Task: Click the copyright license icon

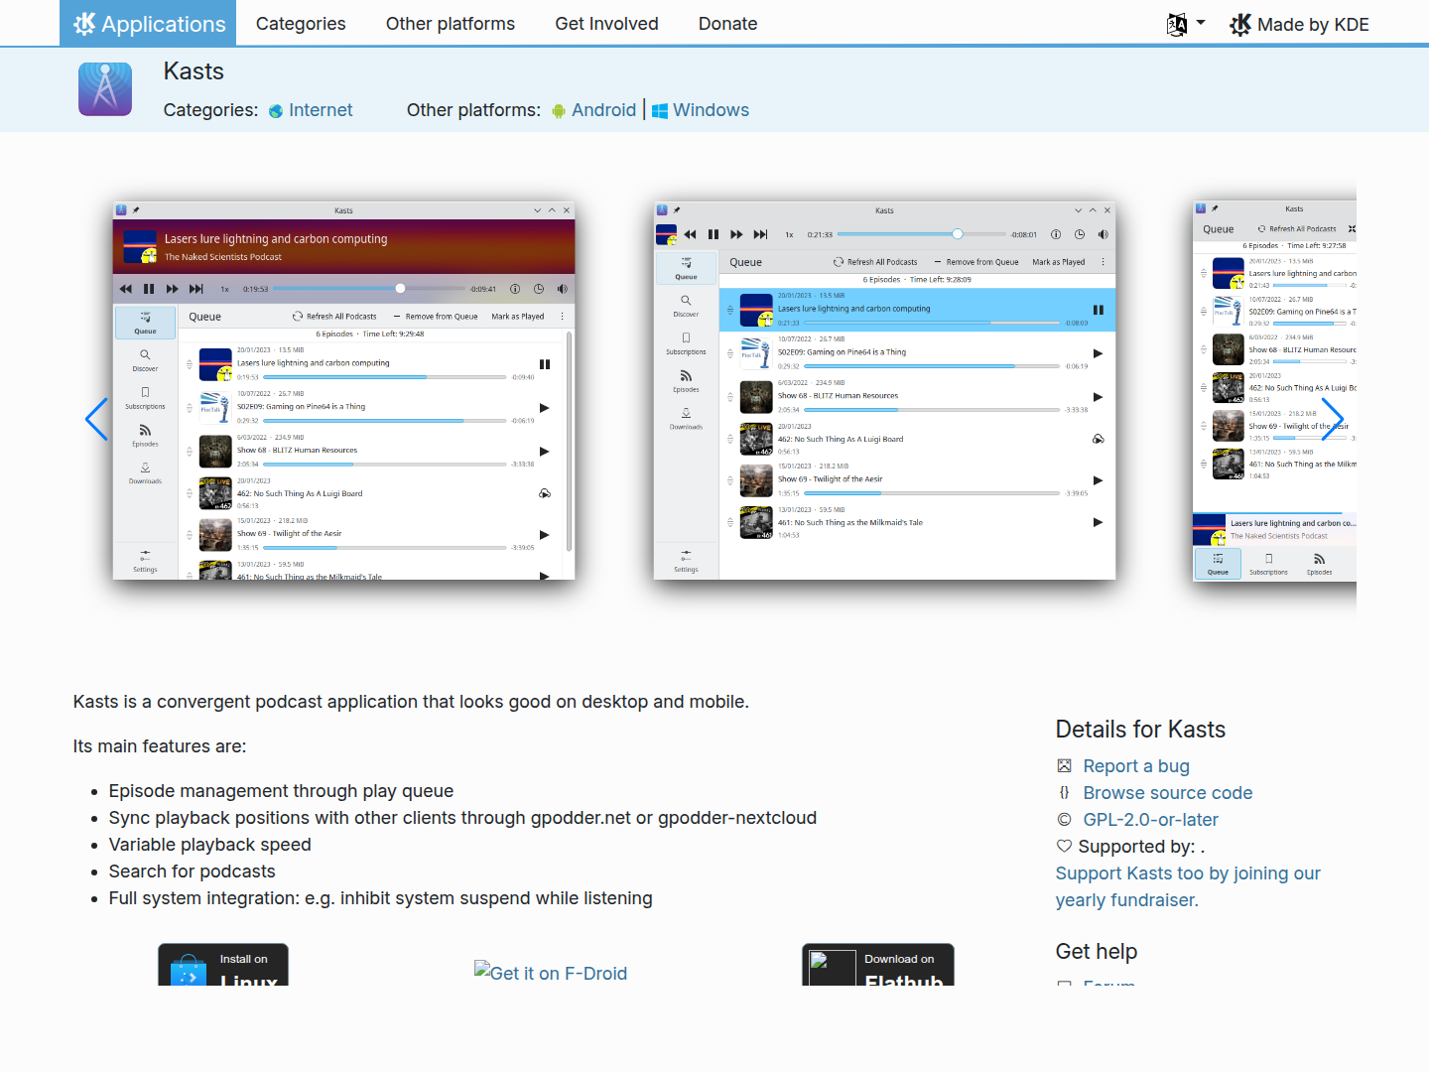Action: (1064, 819)
